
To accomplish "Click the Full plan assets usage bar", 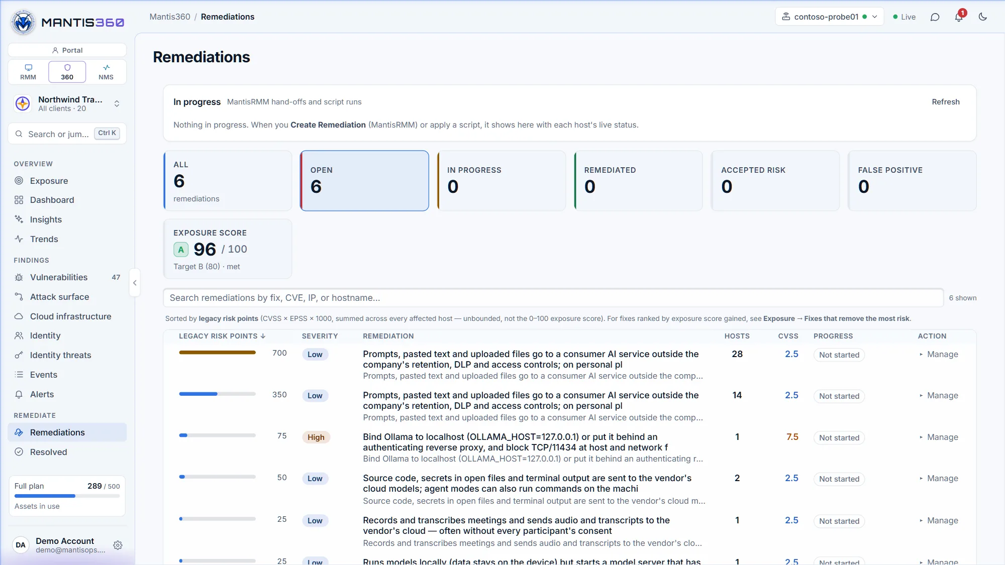I will click(x=67, y=496).
